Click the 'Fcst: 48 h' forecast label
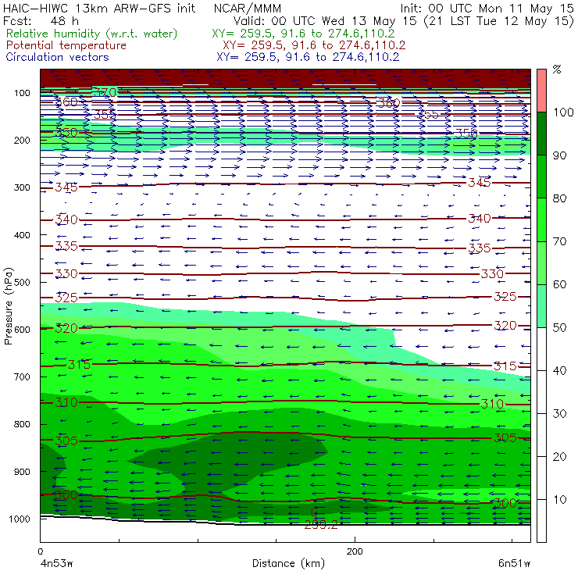 coord(41,20)
